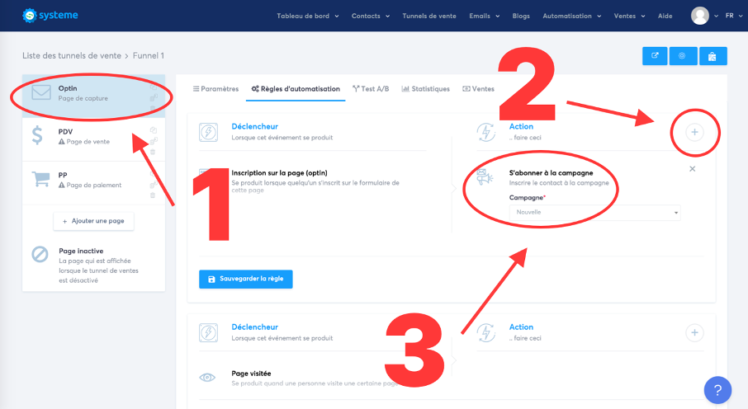
Task: Click the Page visitée eye icon
Action: 207,378
